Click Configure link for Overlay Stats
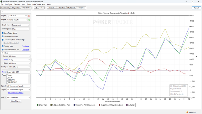Image resolution: width=202 pixels, height=114 pixels. click(25, 46)
